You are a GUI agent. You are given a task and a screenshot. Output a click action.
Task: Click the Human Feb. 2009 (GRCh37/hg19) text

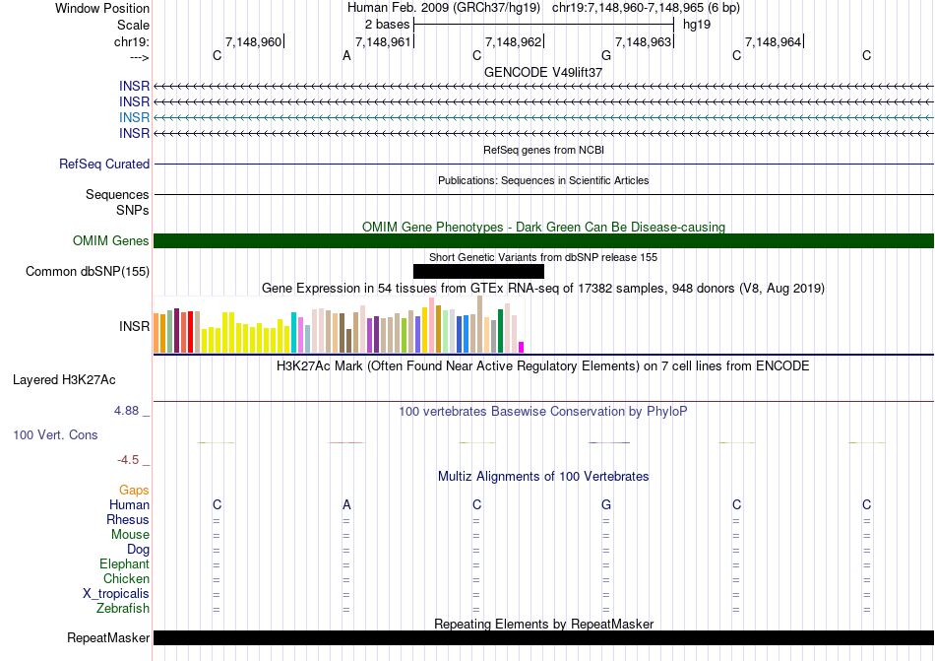[x=444, y=8]
